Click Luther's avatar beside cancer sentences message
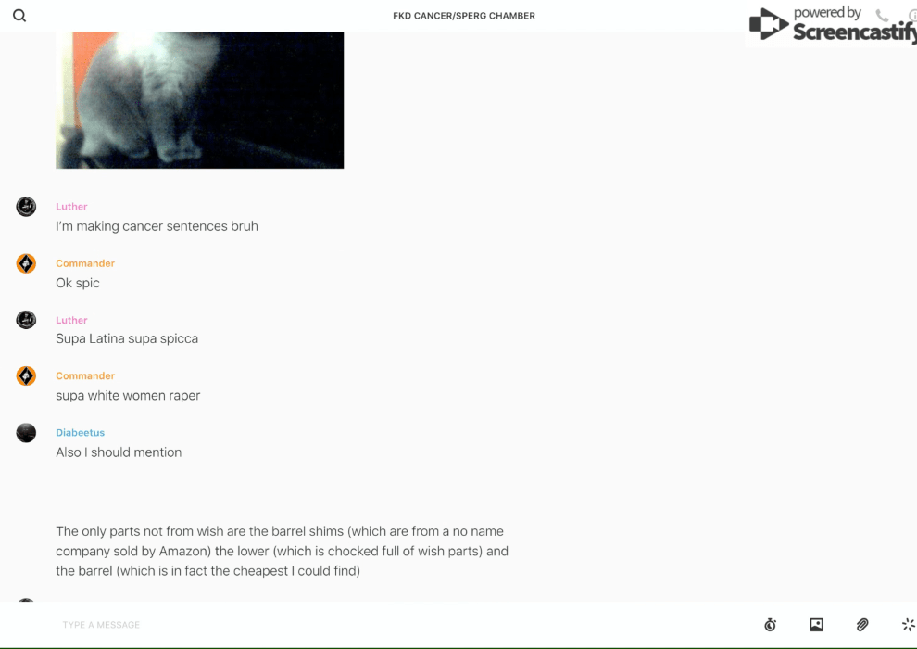Screen dimensions: 917x649 point(26,207)
